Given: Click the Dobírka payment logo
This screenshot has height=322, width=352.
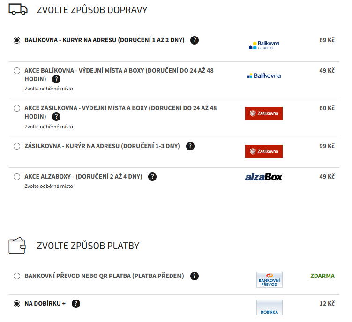Looking at the screenshot, I should [x=270, y=307].
